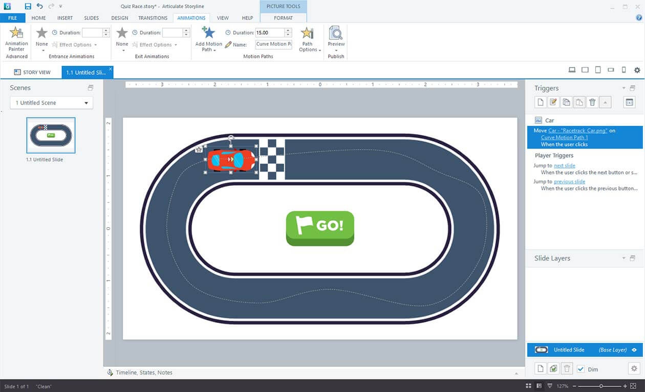Click the Path Options icon
This screenshot has height=392, width=645.
pyautogui.click(x=308, y=34)
